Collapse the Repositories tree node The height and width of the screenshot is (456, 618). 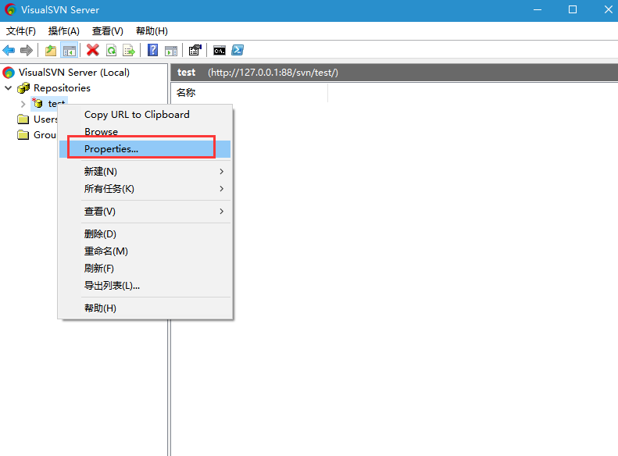[9, 87]
